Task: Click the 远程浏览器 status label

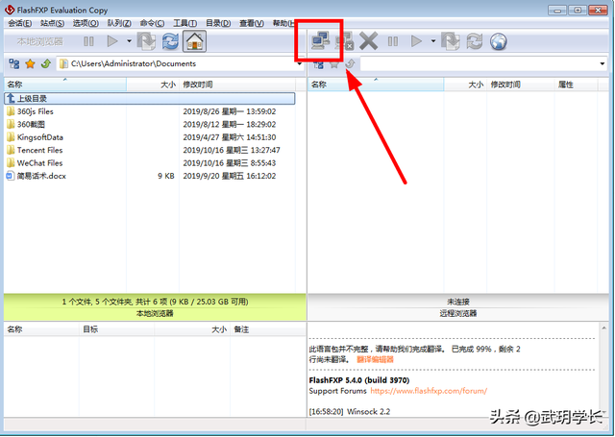Action: (x=457, y=313)
